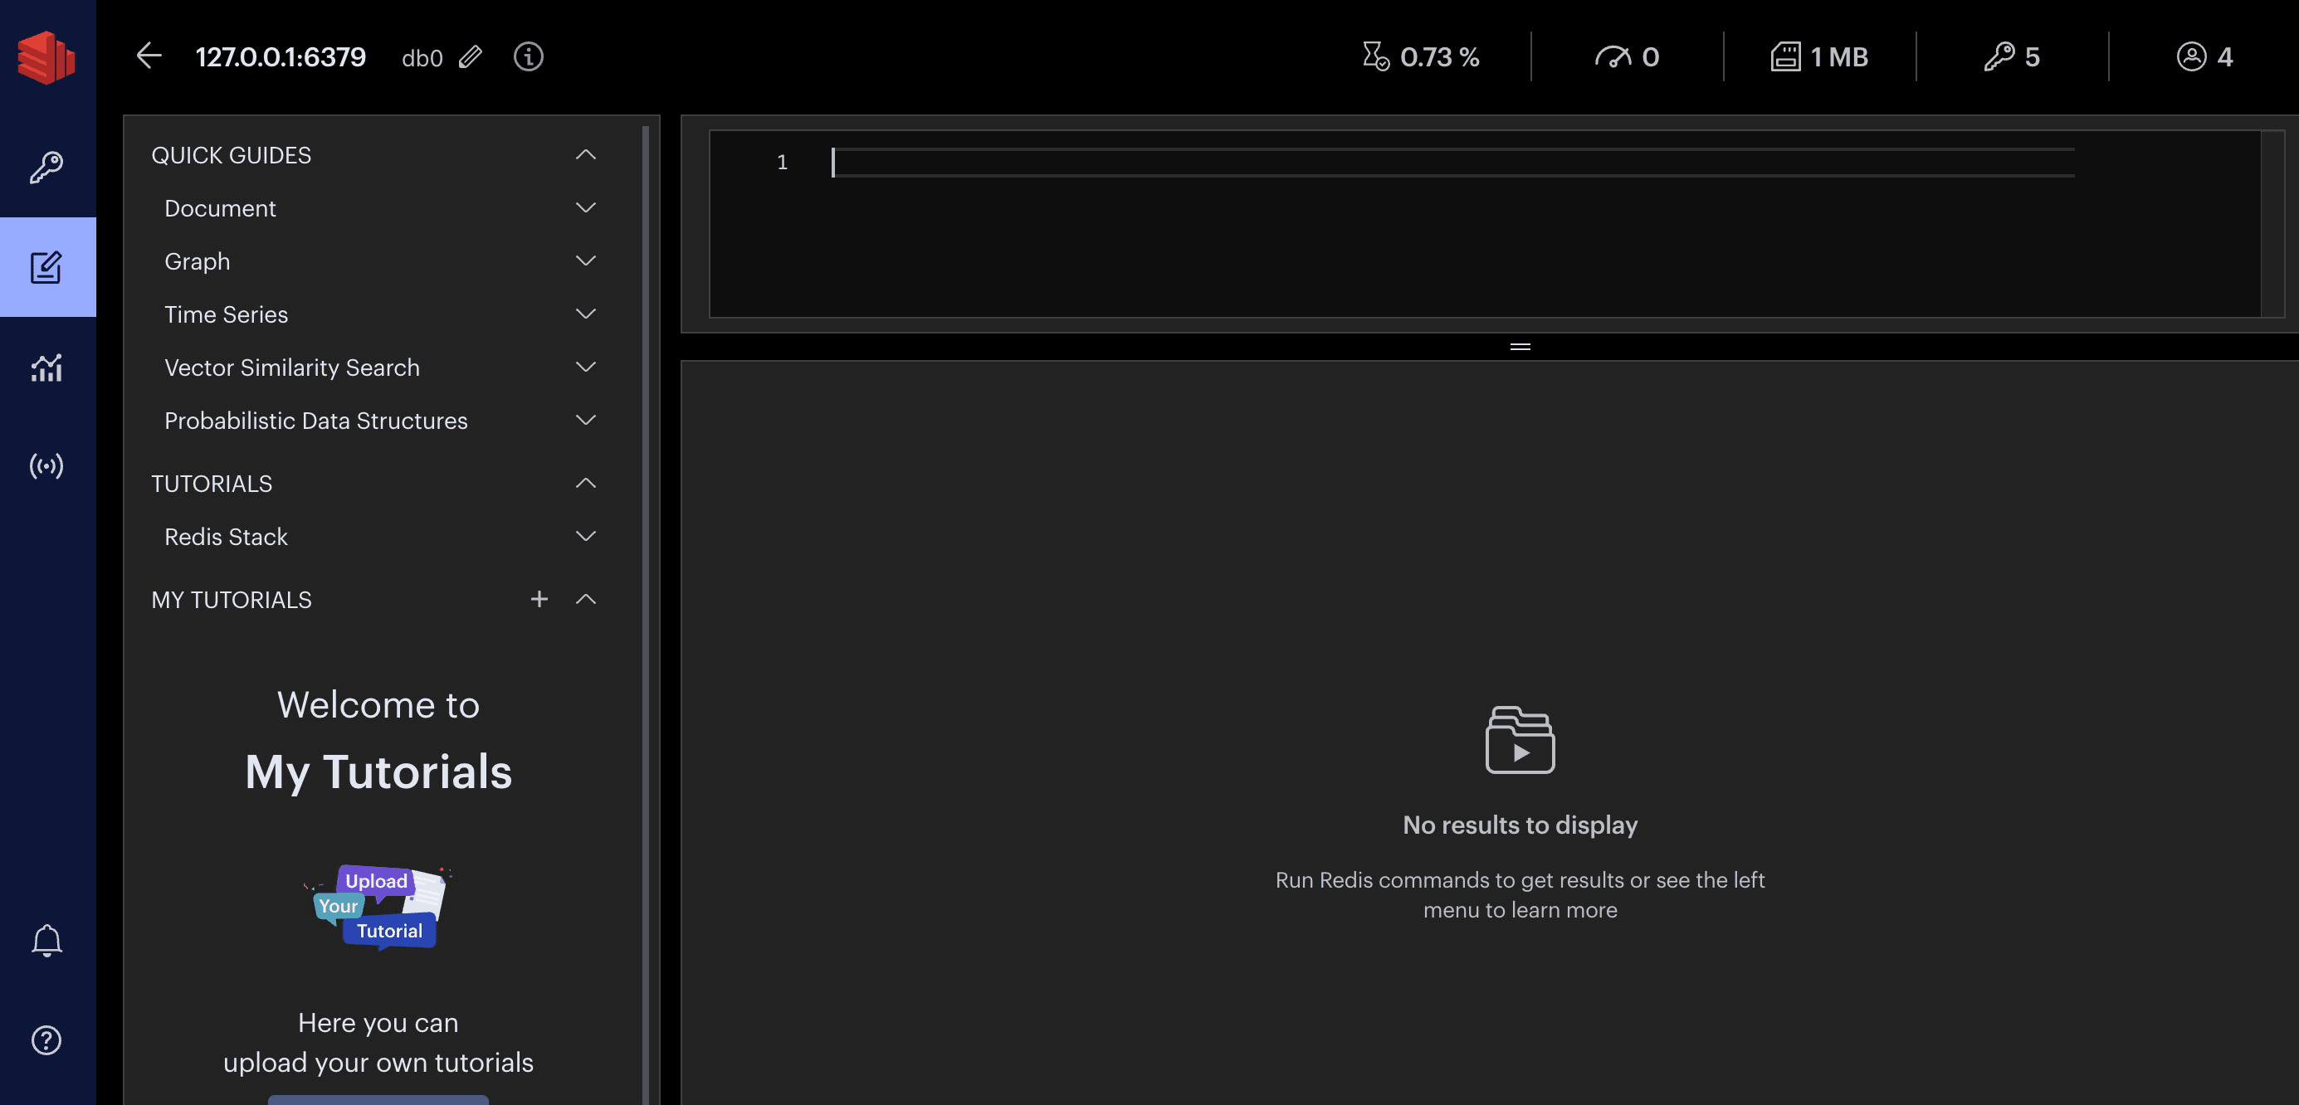Open the notifications bell icon
This screenshot has height=1105, width=2299.
pyautogui.click(x=46, y=941)
